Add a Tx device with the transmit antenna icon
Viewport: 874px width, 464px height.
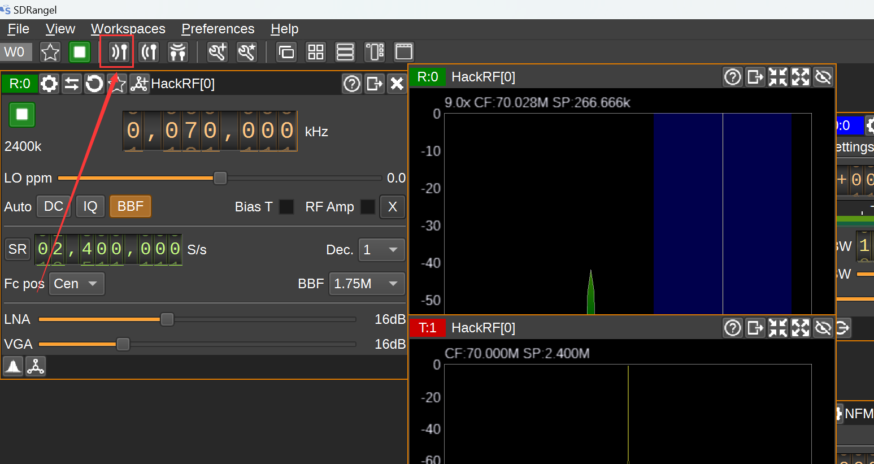149,52
